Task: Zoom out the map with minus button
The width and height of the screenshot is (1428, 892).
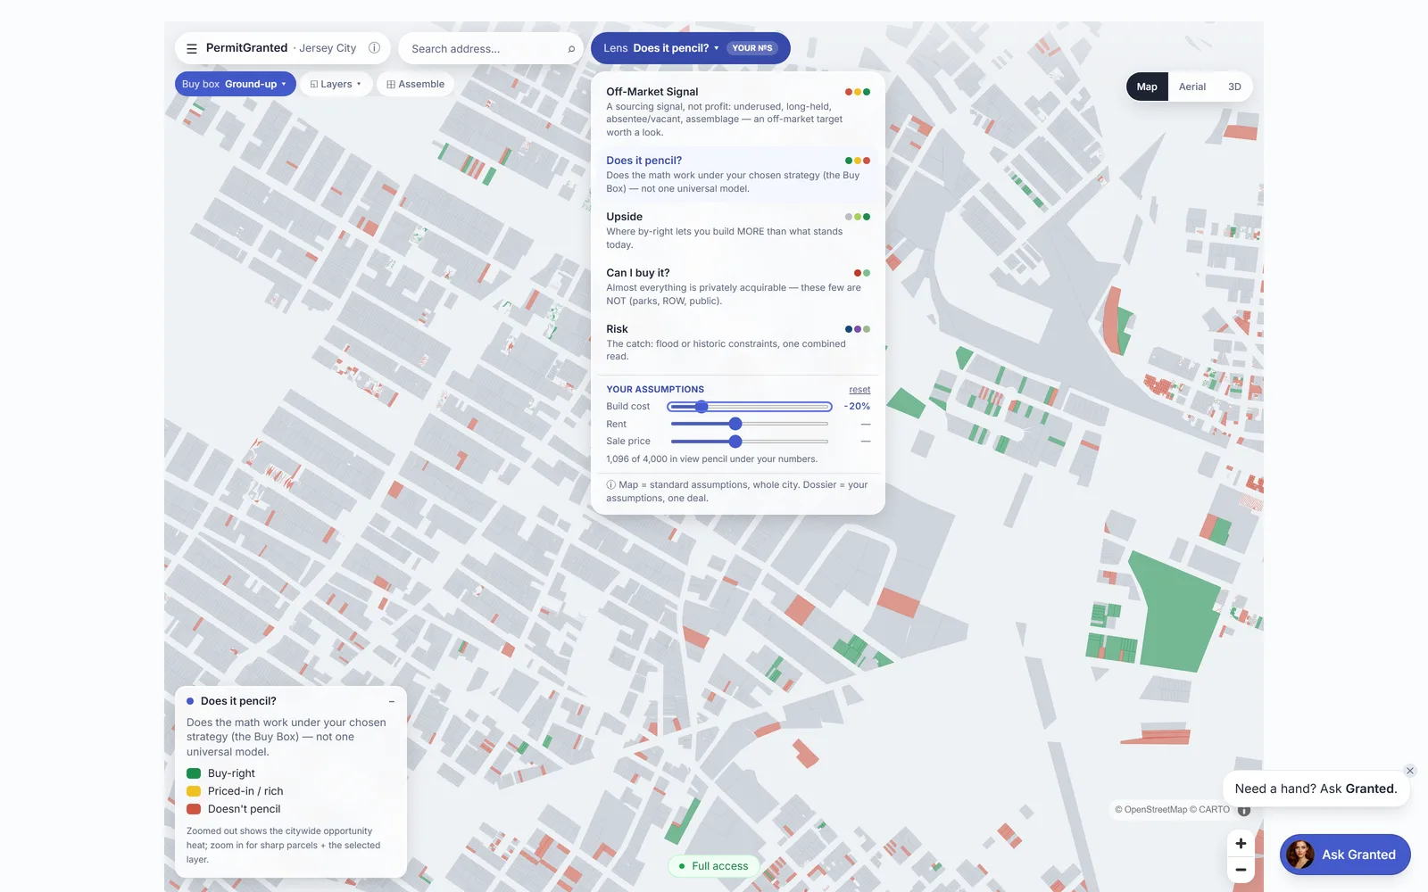Action: tap(1241, 869)
